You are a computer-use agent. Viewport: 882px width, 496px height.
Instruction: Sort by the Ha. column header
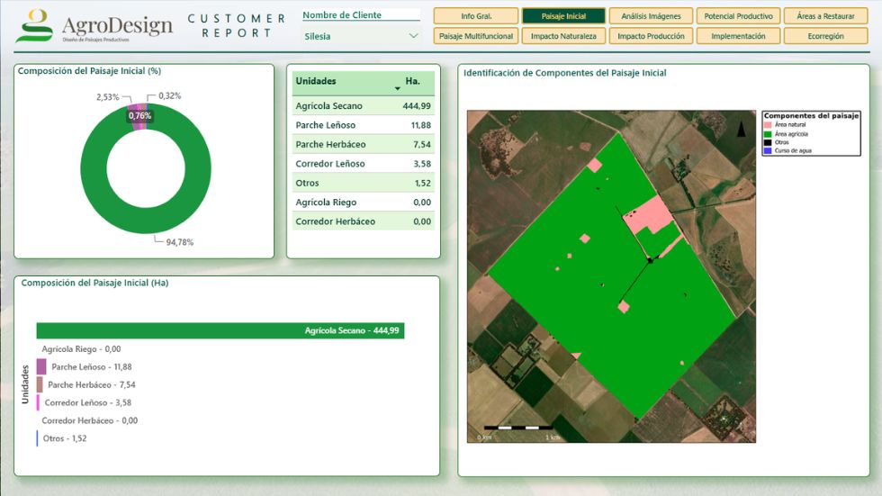(x=412, y=81)
